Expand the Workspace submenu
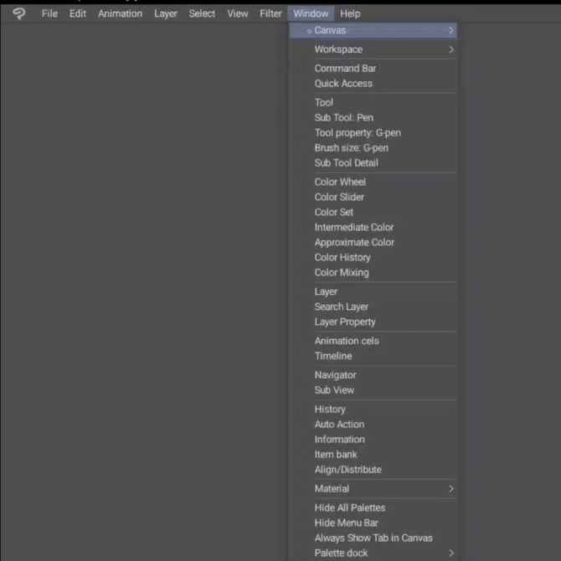 (x=373, y=49)
